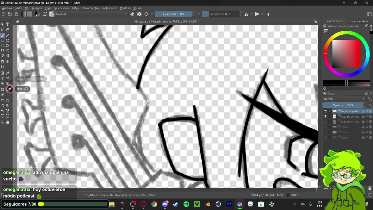Screen dimensions: 373x210
Task: Open layer blending mode Normal dropdown
Action: click(x=344, y=99)
